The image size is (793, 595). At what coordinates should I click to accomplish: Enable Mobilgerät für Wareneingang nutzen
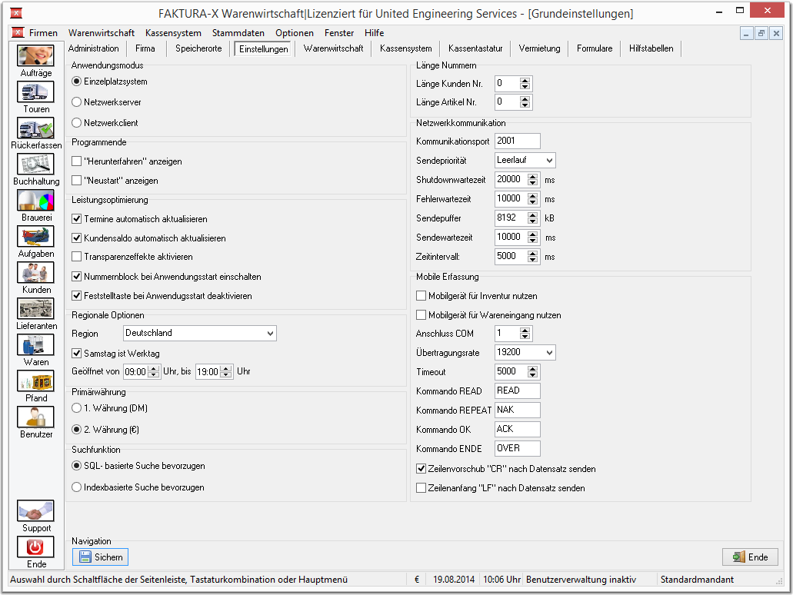[x=421, y=315]
